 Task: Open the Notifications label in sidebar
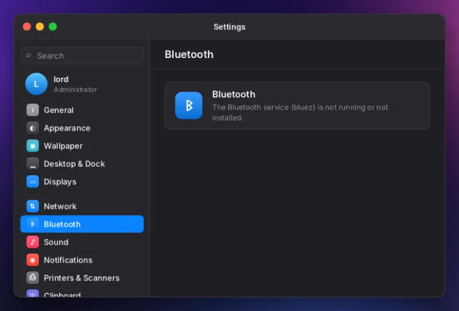[68, 260]
